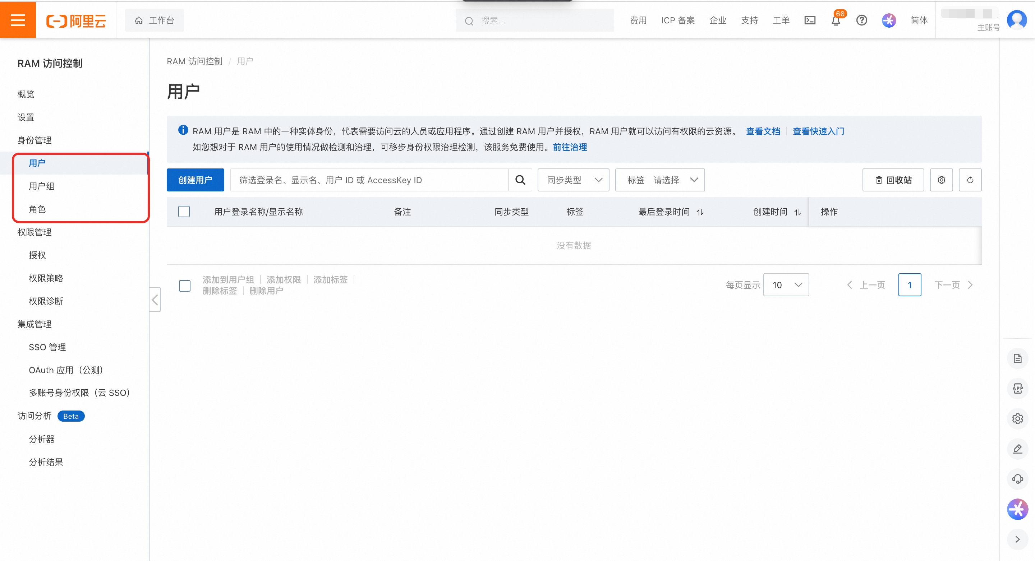Click the 创建用户 button
Viewport: 1035px width, 561px height.
(x=195, y=180)
